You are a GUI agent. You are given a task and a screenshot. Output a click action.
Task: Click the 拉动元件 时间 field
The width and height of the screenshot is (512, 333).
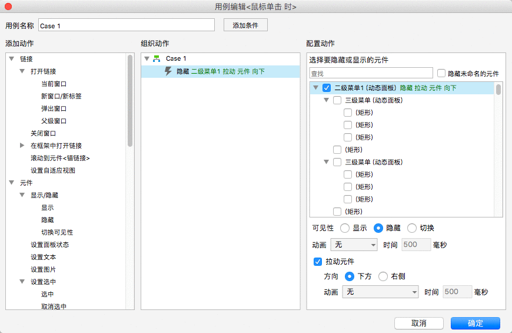457,292
